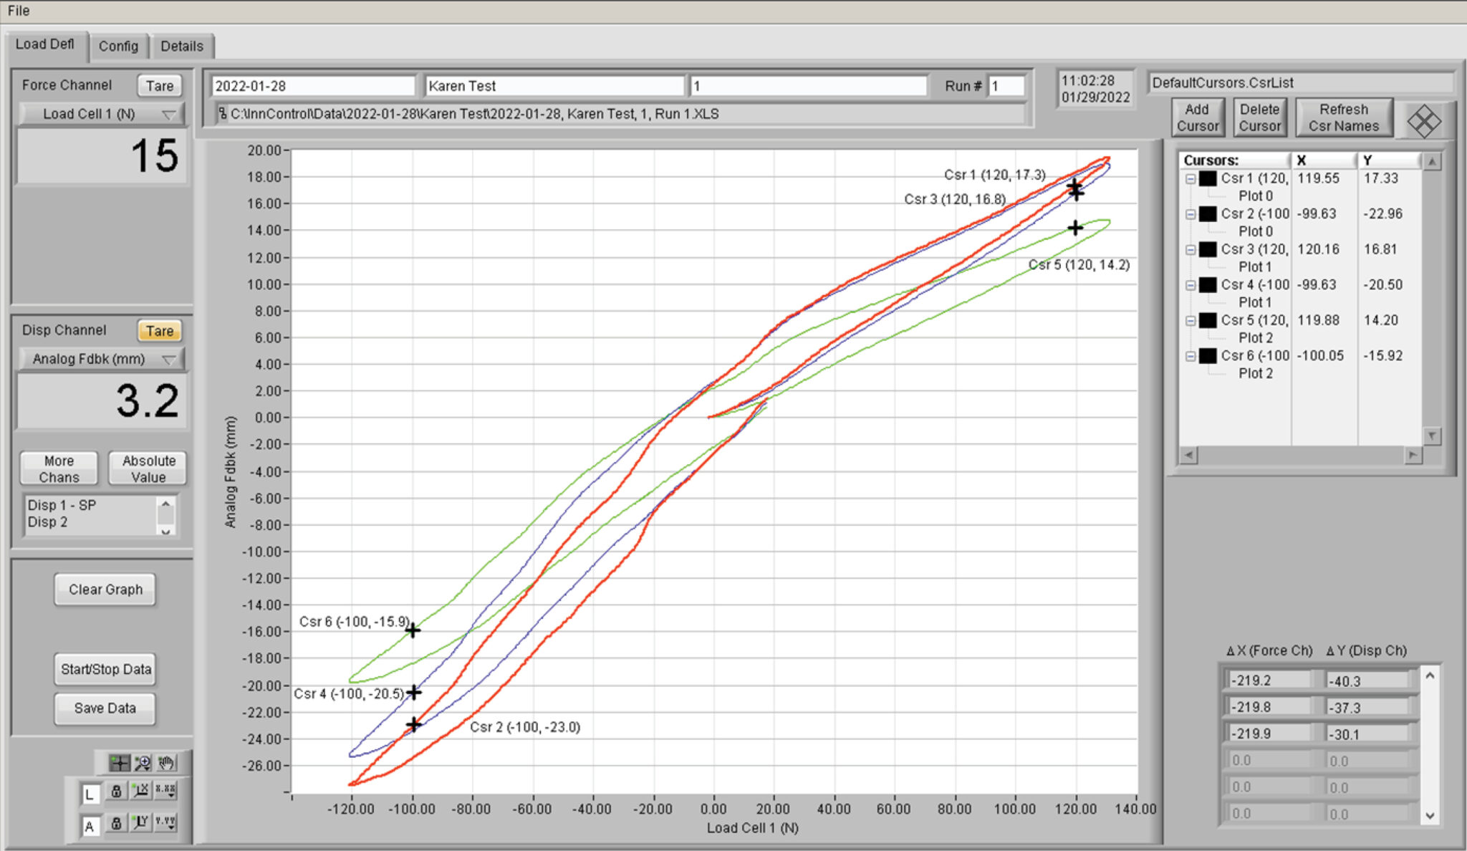1467x851 pixels.
Task: Click the Csr 4 black color box
Action: point(1208,285)
